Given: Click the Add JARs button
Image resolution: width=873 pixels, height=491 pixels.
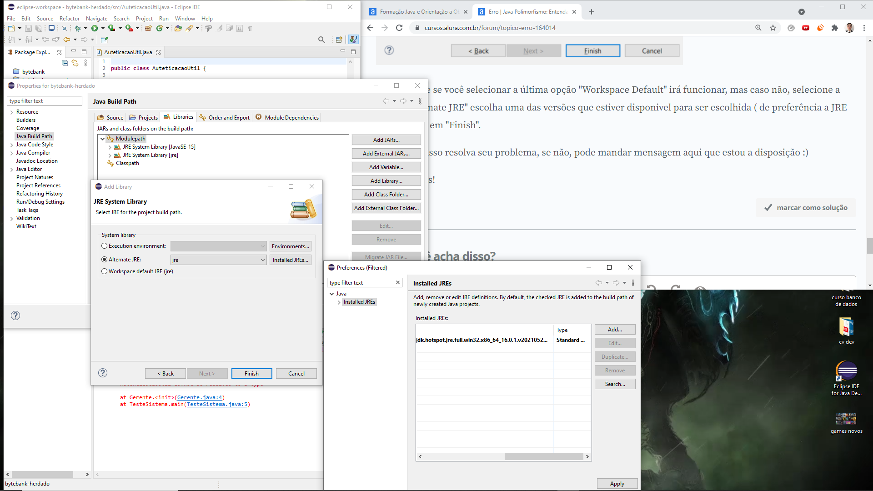Looking at the screenshot, I should point(386,140).
